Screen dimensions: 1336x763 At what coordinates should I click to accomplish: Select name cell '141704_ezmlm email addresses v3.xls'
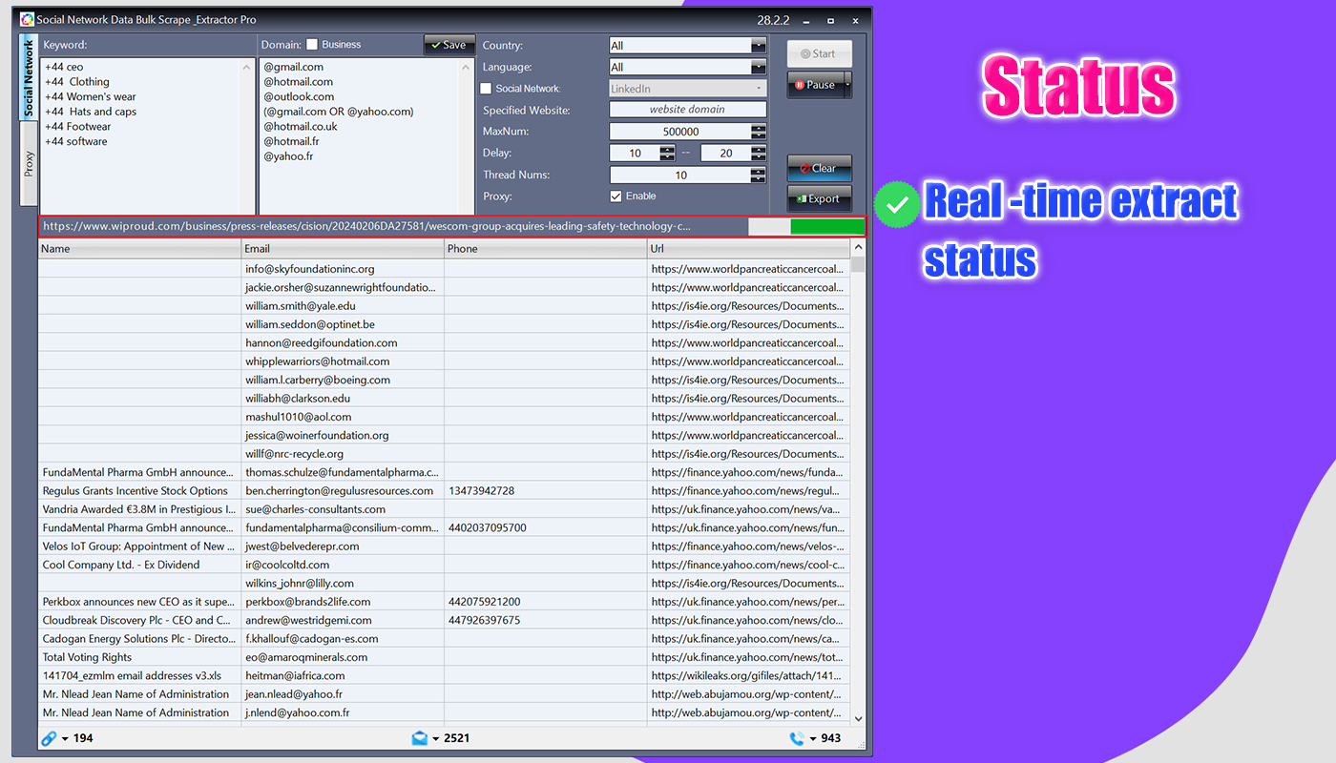click(x=140, y=675)
